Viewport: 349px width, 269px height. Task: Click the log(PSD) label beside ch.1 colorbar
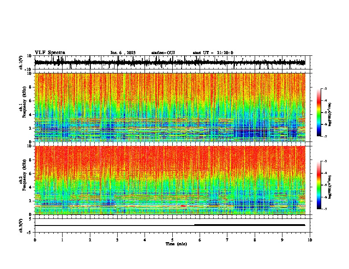(x=330, y=115)
